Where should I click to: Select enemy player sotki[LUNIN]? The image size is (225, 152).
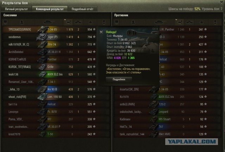tap(127, 104)
